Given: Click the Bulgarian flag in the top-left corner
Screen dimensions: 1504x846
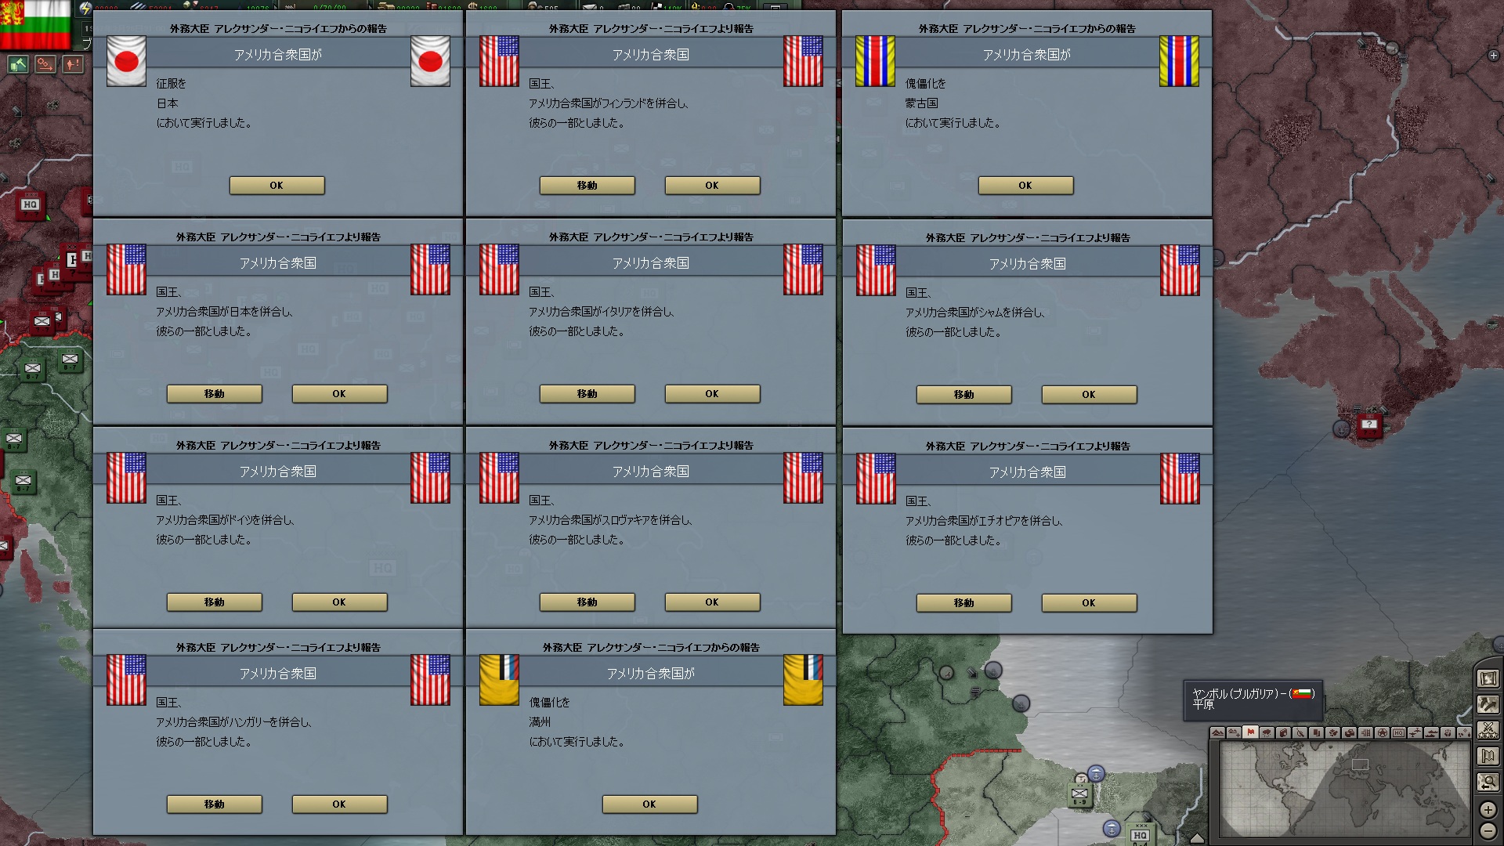Looking at the screenshot, I should [36, 24].
